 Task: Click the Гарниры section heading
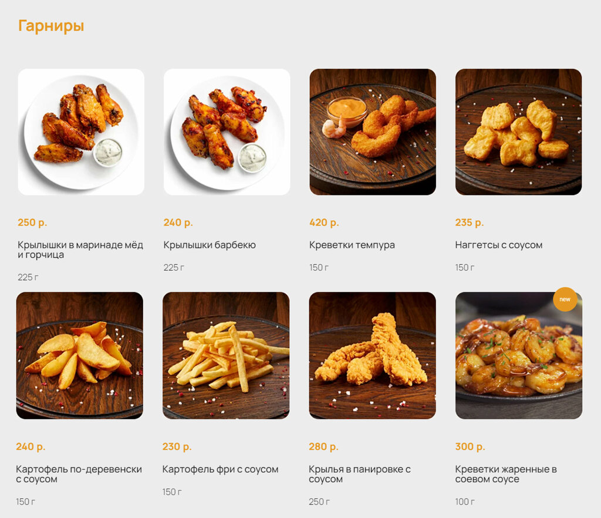[x=51, y=26]
